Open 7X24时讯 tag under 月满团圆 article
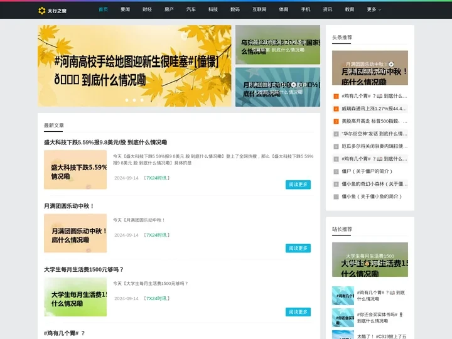This screenshot has height=339, width=452. point(156,235)
